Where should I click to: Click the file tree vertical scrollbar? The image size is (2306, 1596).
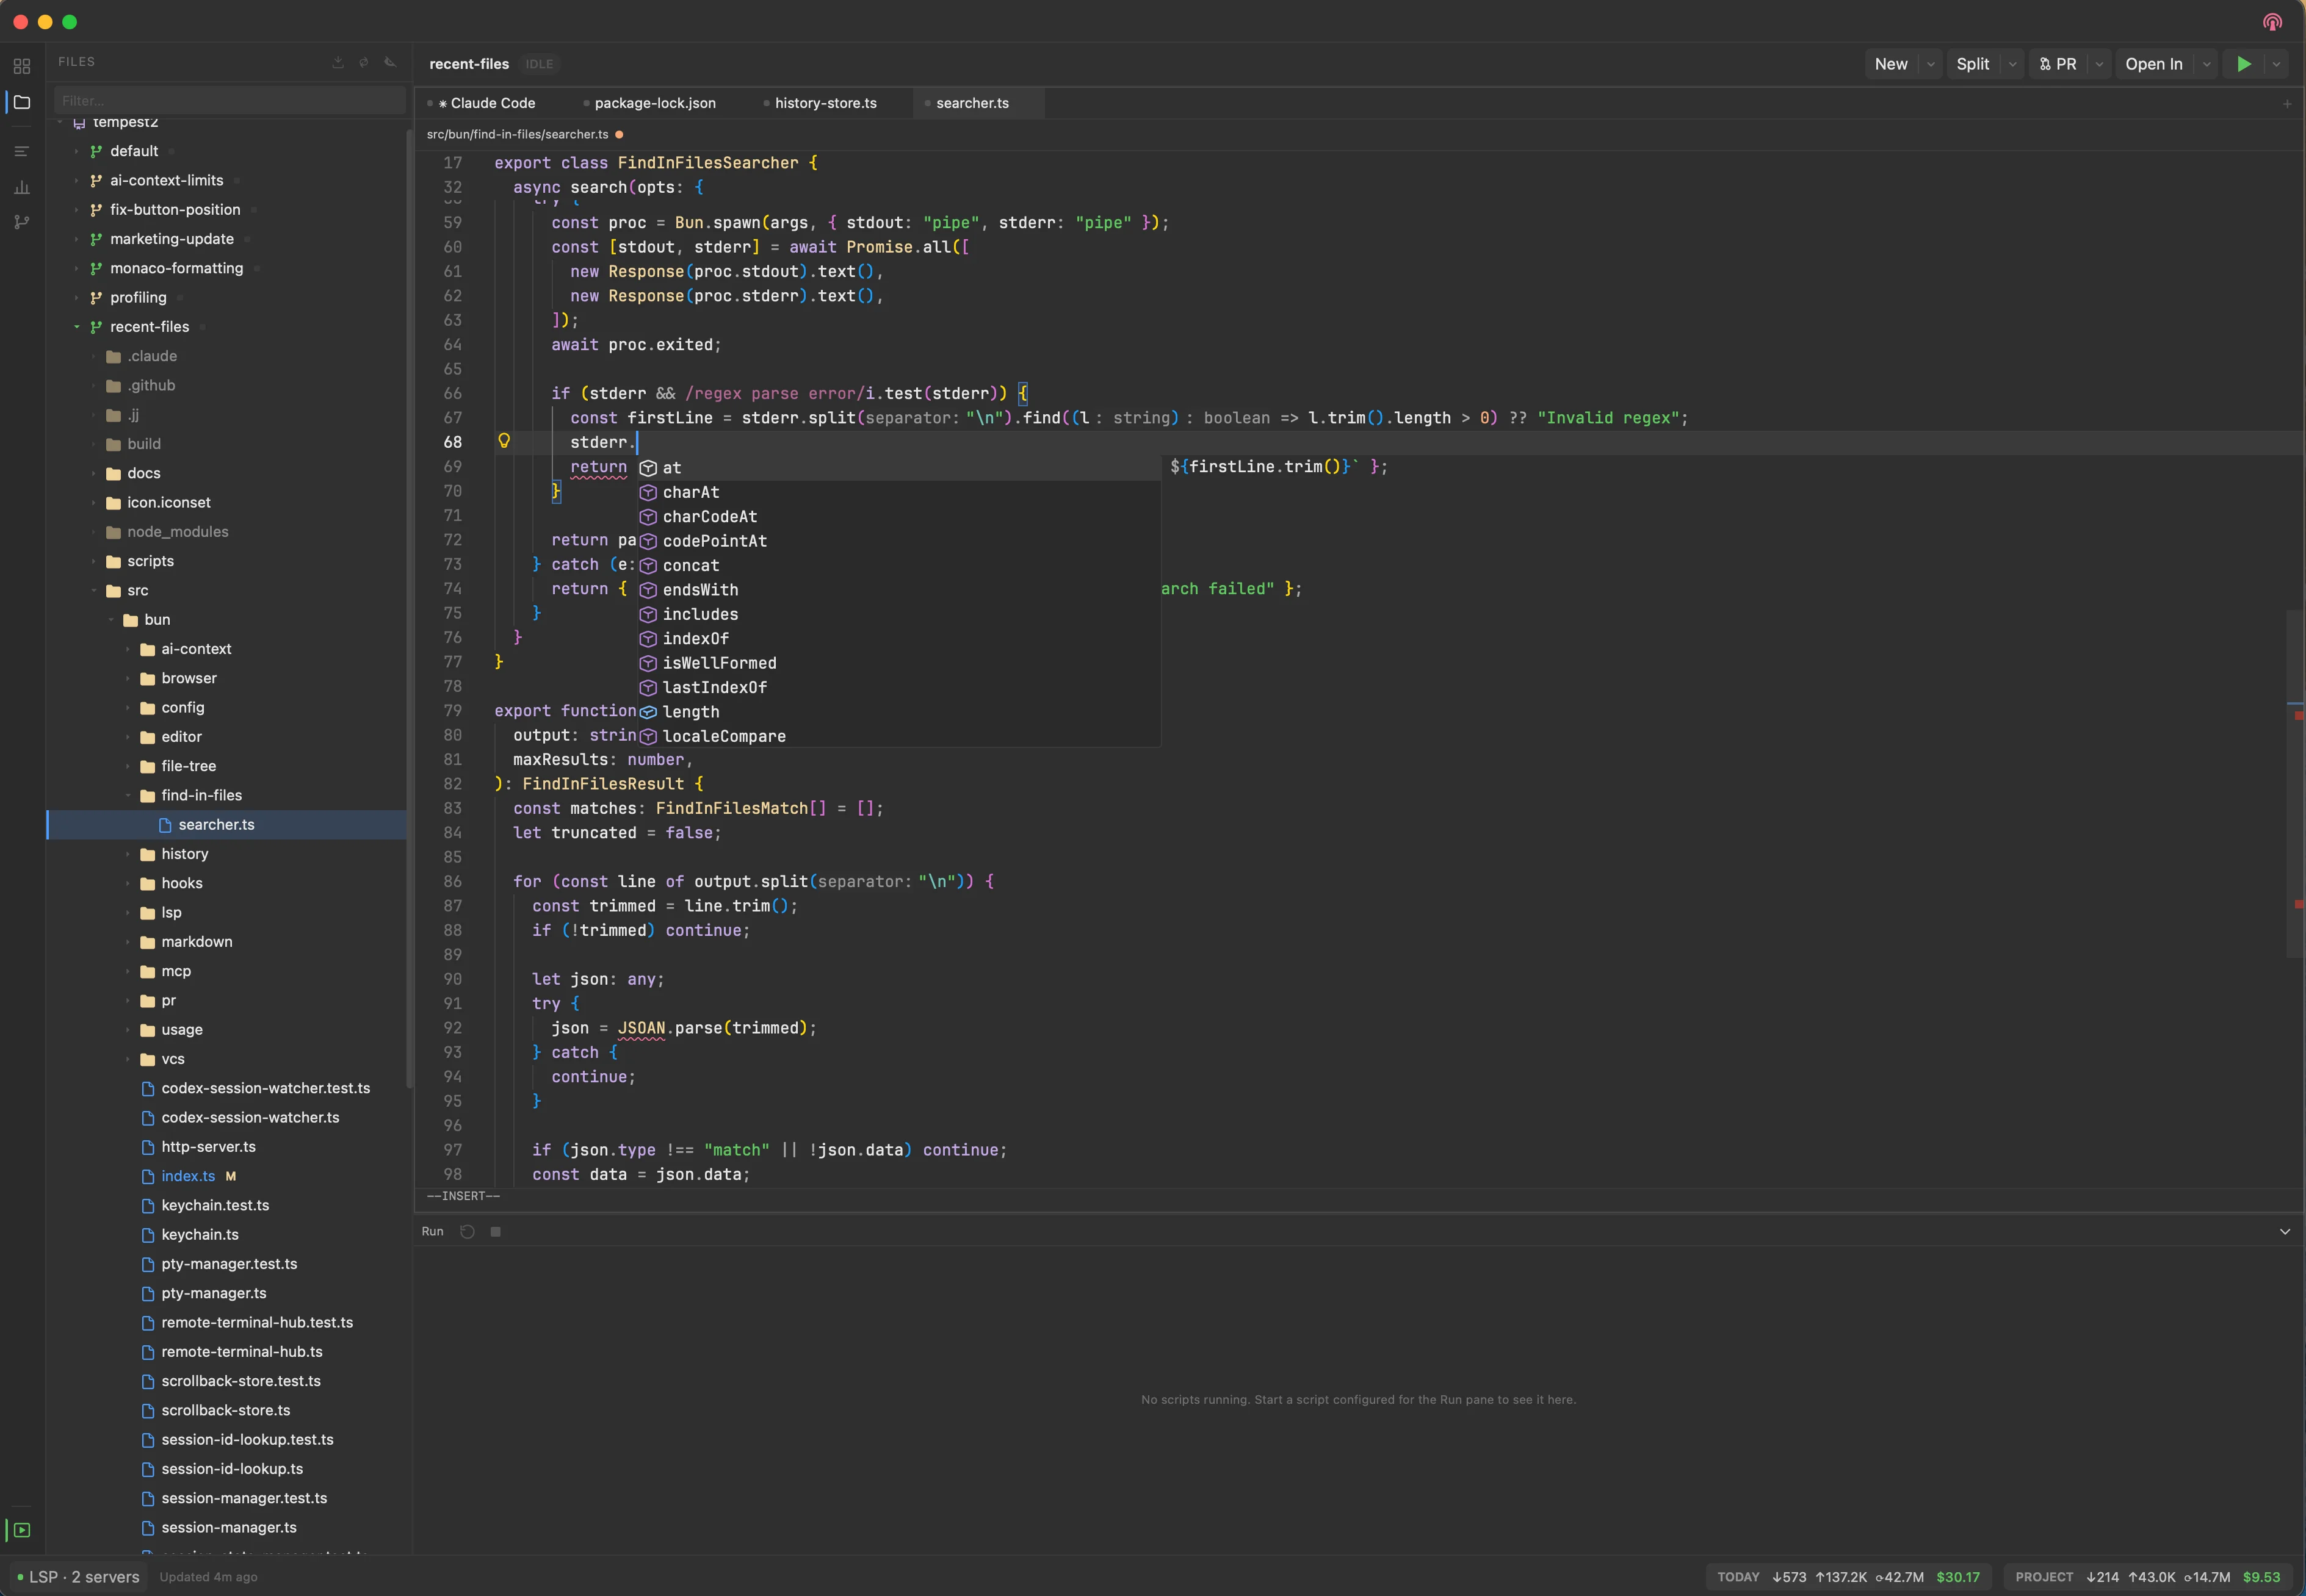click(x=409, y=610)
